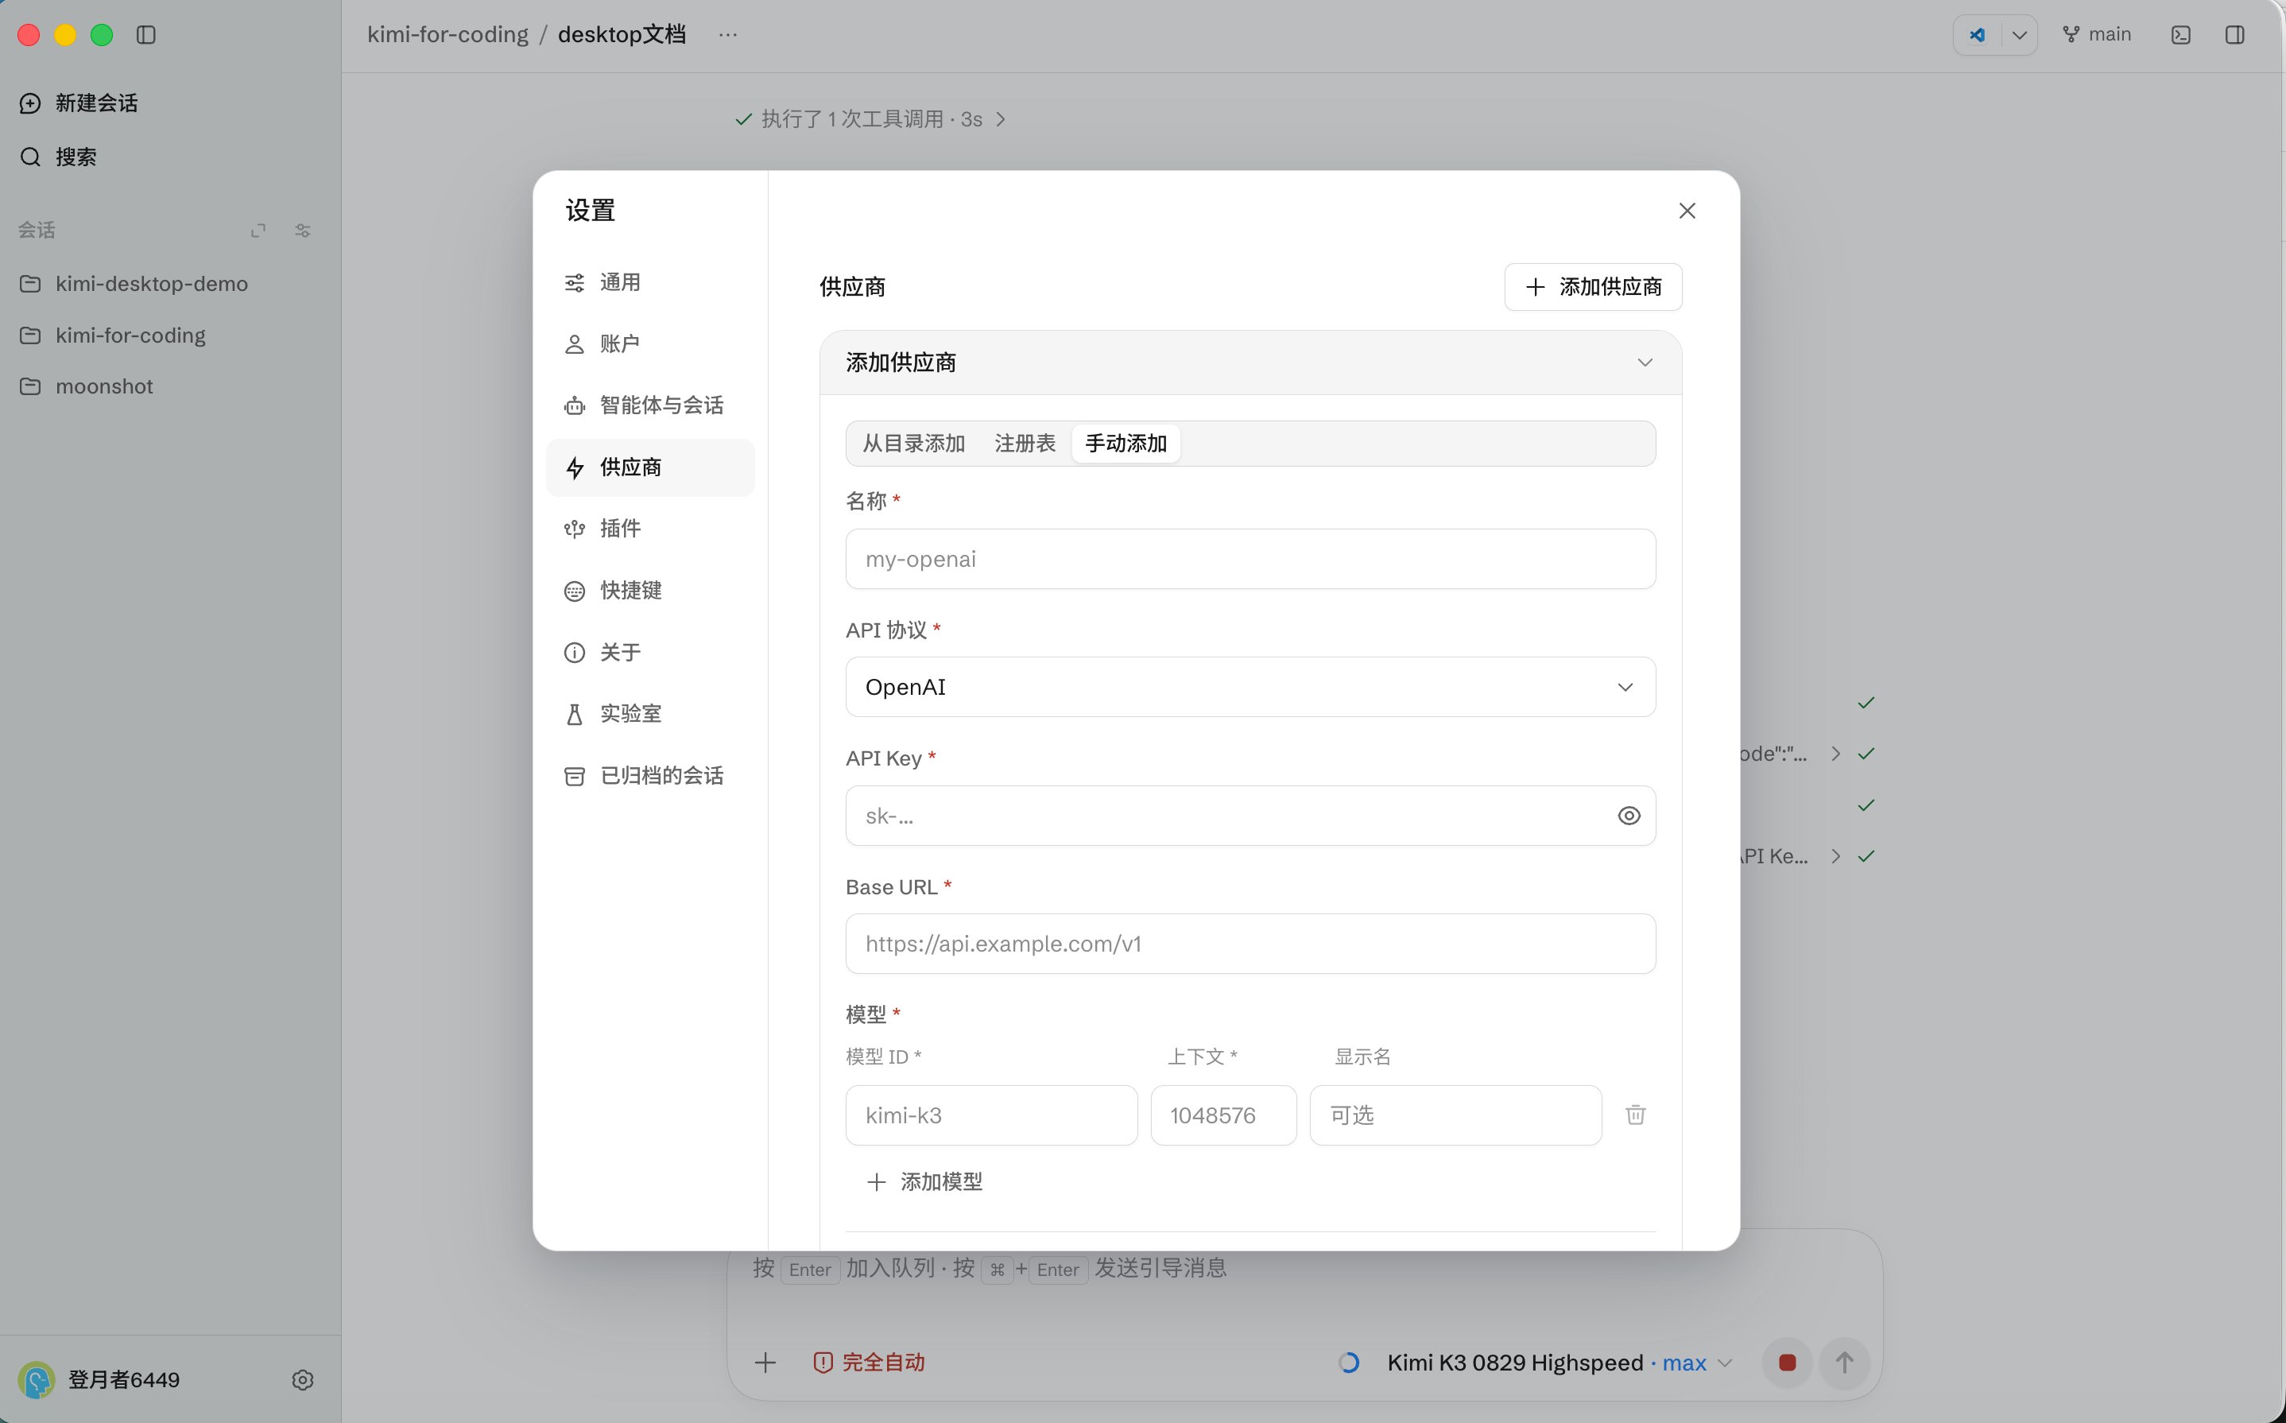Start a new conversation (新建会话)

point(78,103)
